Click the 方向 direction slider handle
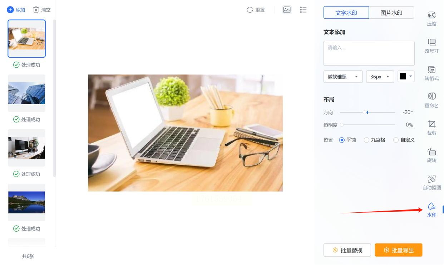Viewport: 444px width, 265px height. (x=365, y=112)
